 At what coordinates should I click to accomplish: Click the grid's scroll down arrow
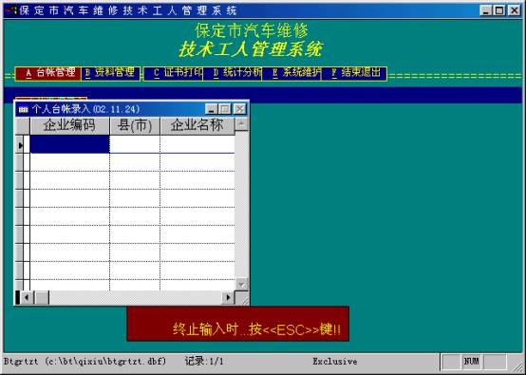click(241, 285)
